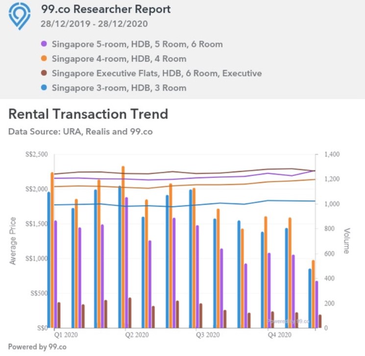Click the Average Price axis title
Viewport: 365px width, 356px height.
[x=13, y=240]
